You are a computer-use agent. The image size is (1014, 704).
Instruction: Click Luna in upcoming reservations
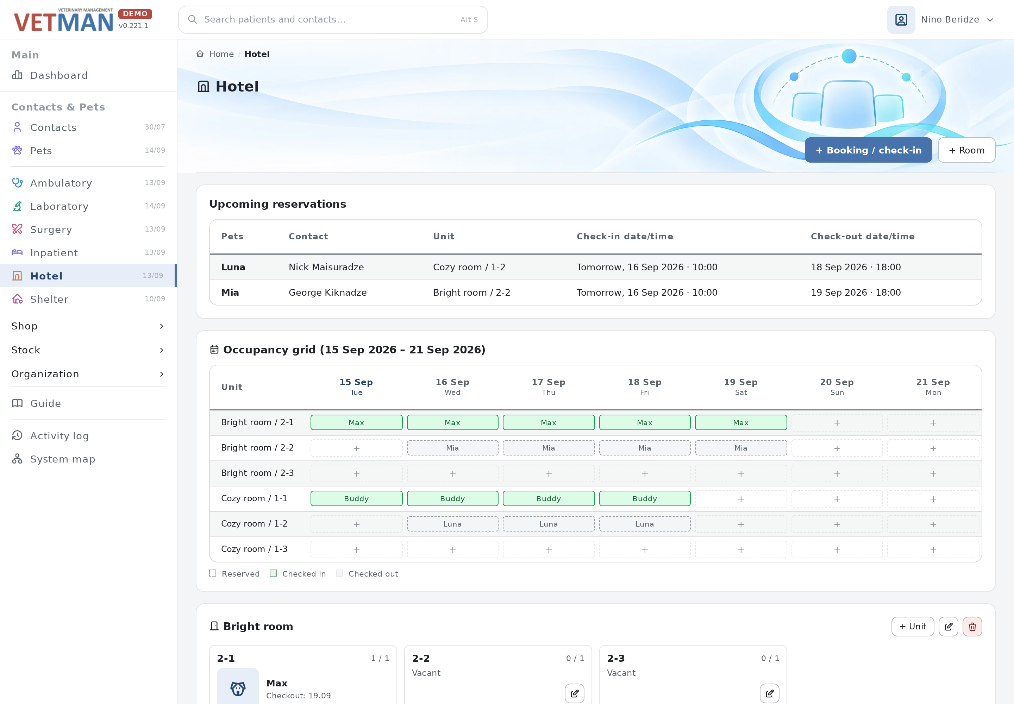tap(233, 267)
